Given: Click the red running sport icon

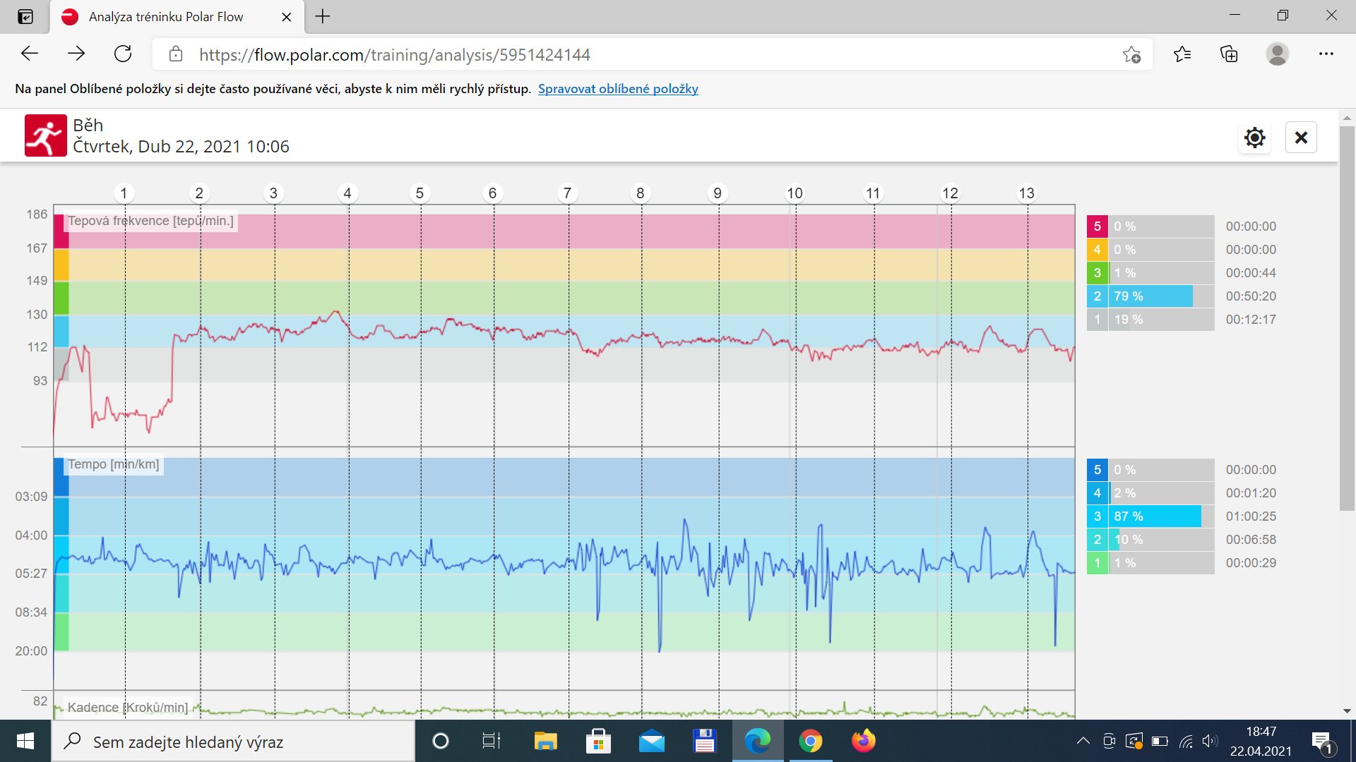Looking at the screenshot, I should 46,135.
